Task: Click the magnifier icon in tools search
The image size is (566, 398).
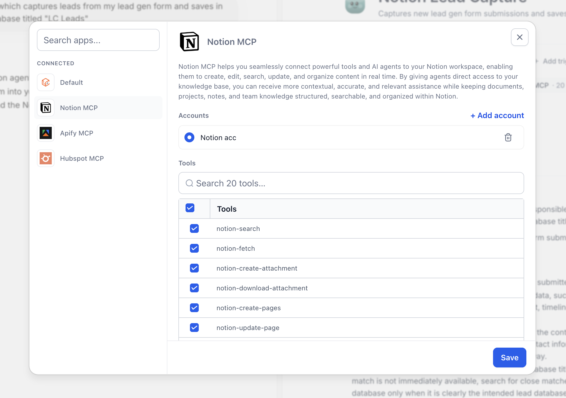Action: [x=189, y=183]
